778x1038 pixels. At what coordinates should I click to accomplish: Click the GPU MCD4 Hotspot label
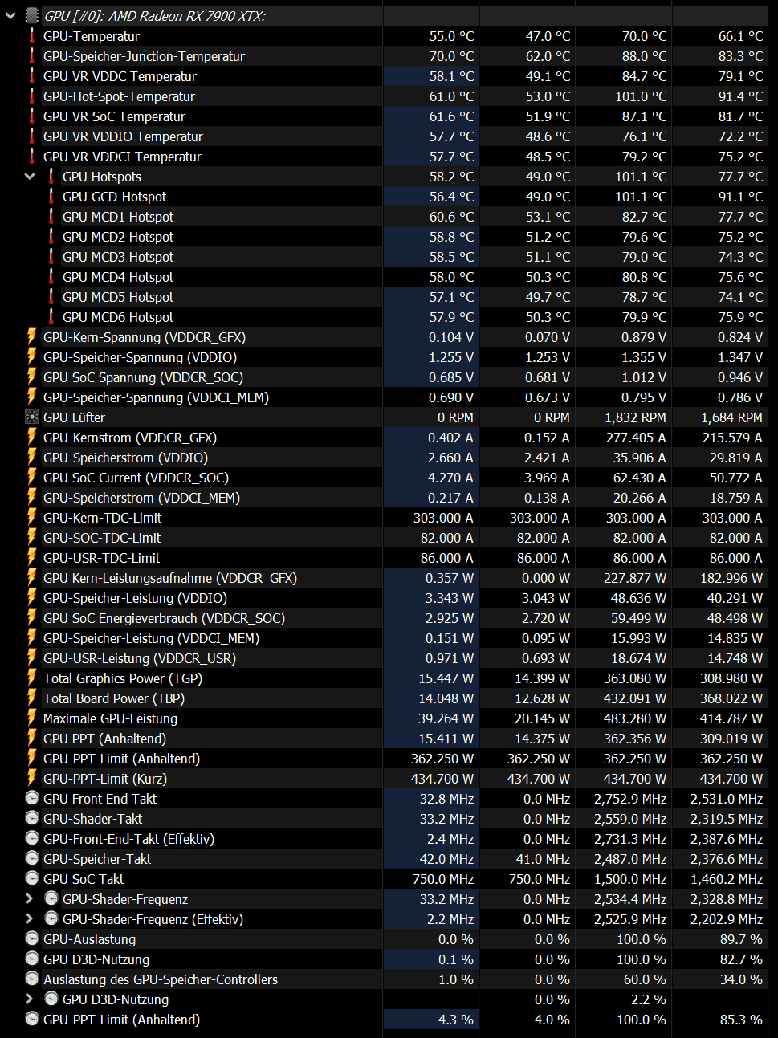(x=118, y=277)
